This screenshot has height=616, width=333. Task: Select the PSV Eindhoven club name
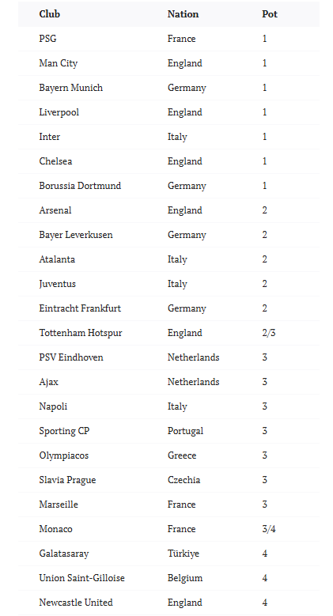[71, 357]
